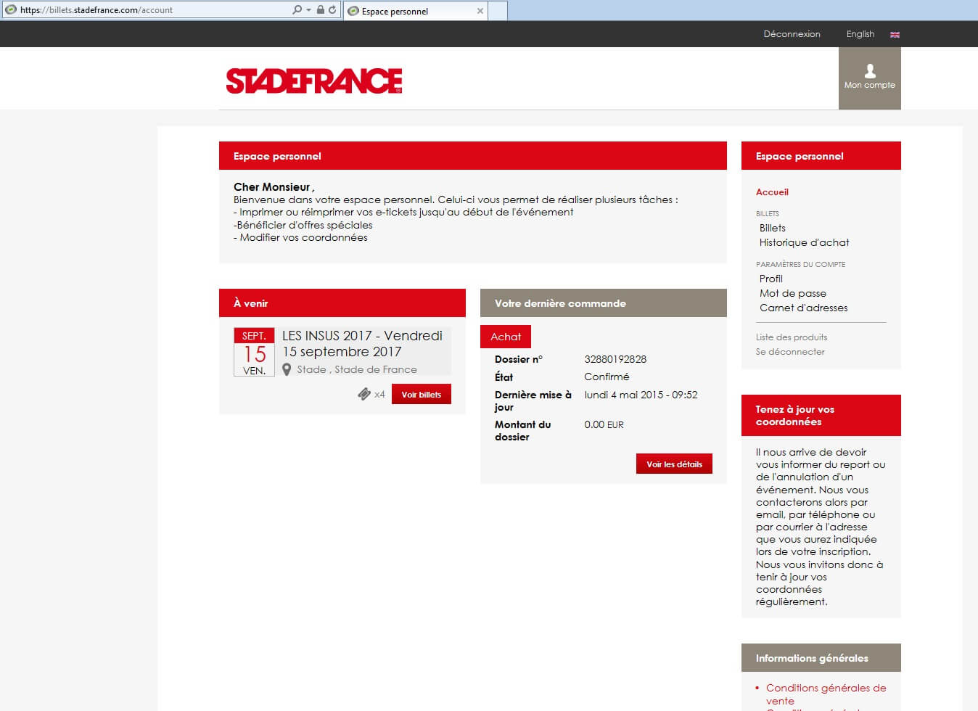
Task: Click Informations générales header
Action: pyautogui.click(x=821, y=658)
